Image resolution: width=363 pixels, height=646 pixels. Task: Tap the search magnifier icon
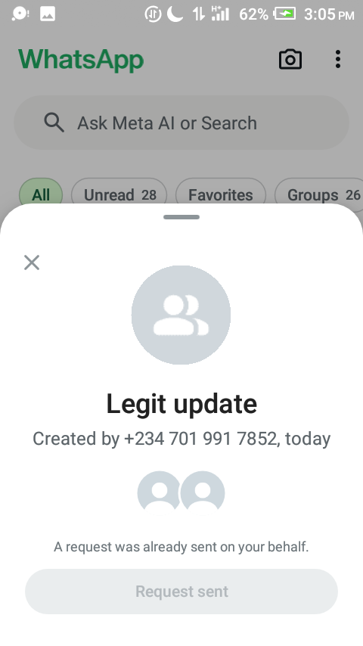point(54,123)
